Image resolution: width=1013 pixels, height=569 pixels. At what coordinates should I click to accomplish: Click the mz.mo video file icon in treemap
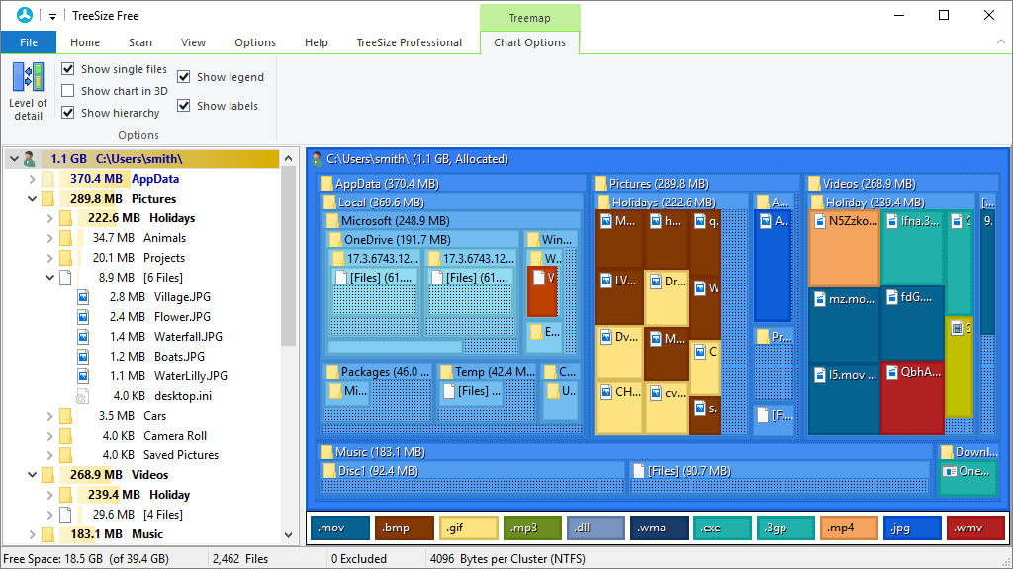(x=819, y=299)
